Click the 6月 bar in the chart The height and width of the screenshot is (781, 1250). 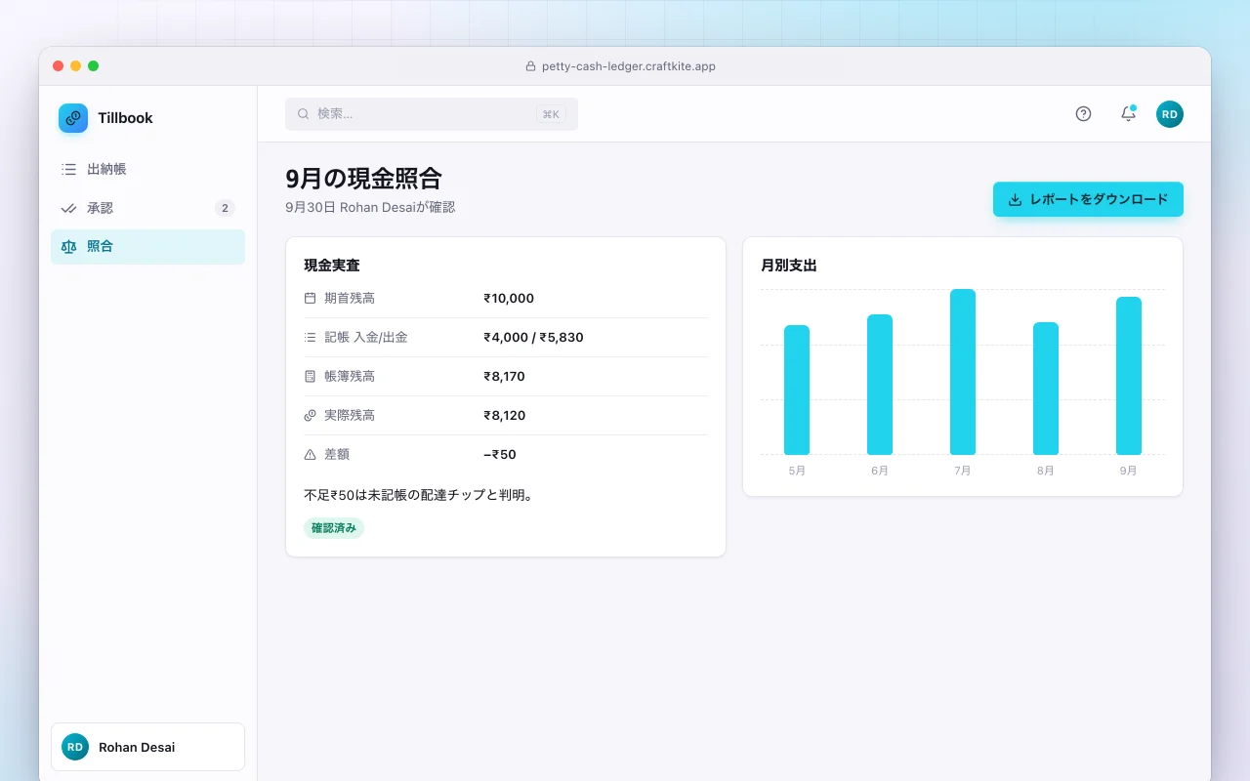[x=880, y=385]
